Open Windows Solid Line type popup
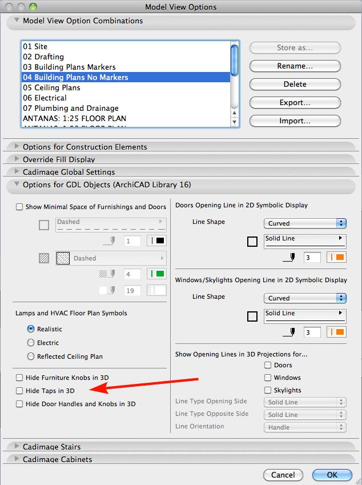This screenshot has height=485, width=362. tap(305, 316)
